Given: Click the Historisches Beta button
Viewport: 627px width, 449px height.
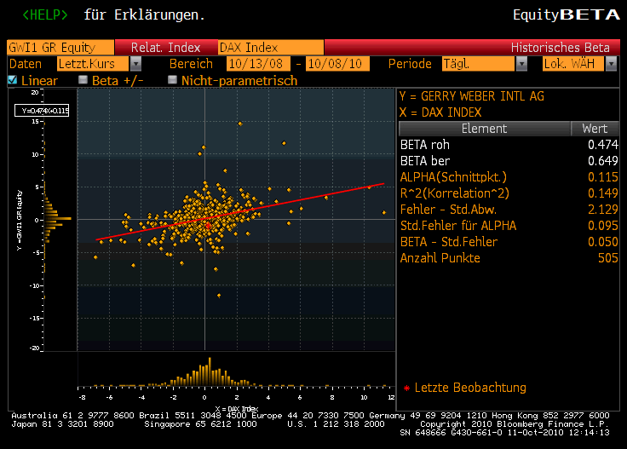Looking at the screenshot, I should pyautogui.click(x=560, y=48).
